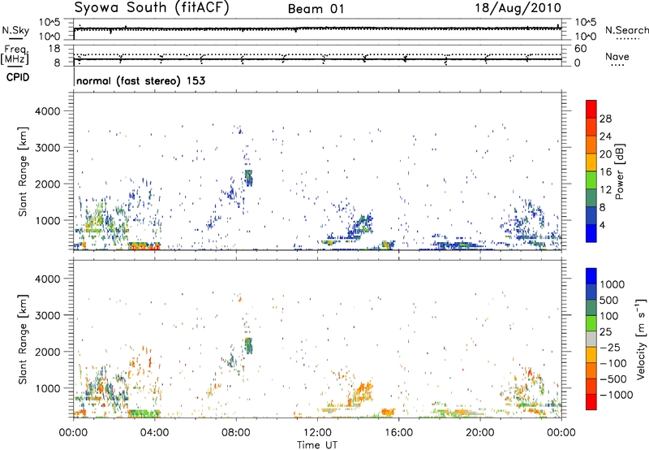Click the red segment atop the Power colorbar
This screenshot has width=649, height=450.
591,109
